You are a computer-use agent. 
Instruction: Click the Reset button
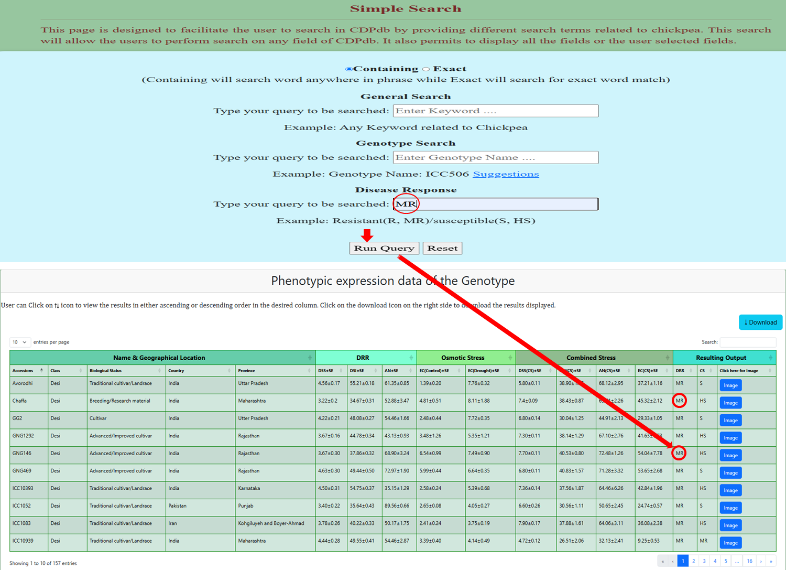pos(442,248)
